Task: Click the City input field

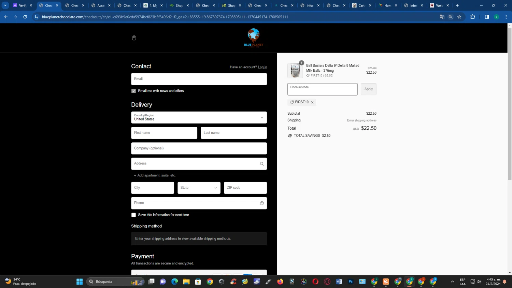Action: [x=153, y=188]
